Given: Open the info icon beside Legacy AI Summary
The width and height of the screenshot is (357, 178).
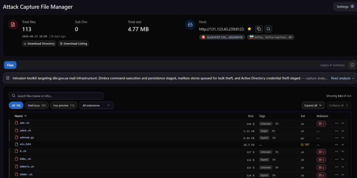Looking at the screenshot, I should 352,65.
